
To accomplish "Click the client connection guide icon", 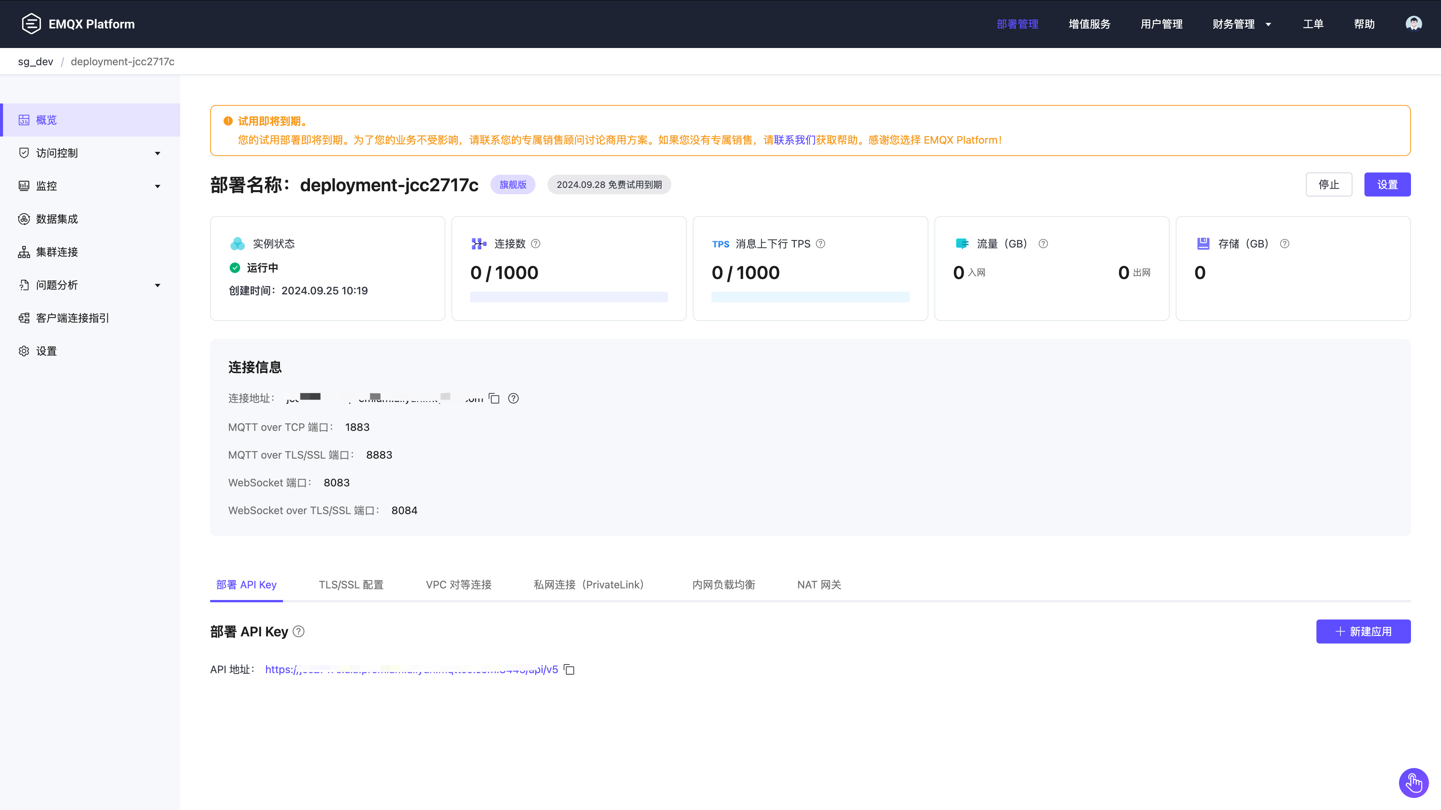I will click(24, 318).
